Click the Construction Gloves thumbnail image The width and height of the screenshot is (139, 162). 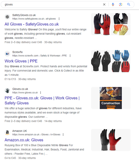click(111, 98)
